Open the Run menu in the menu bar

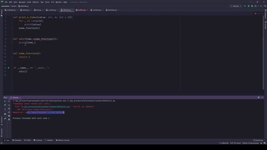[42, 2]
